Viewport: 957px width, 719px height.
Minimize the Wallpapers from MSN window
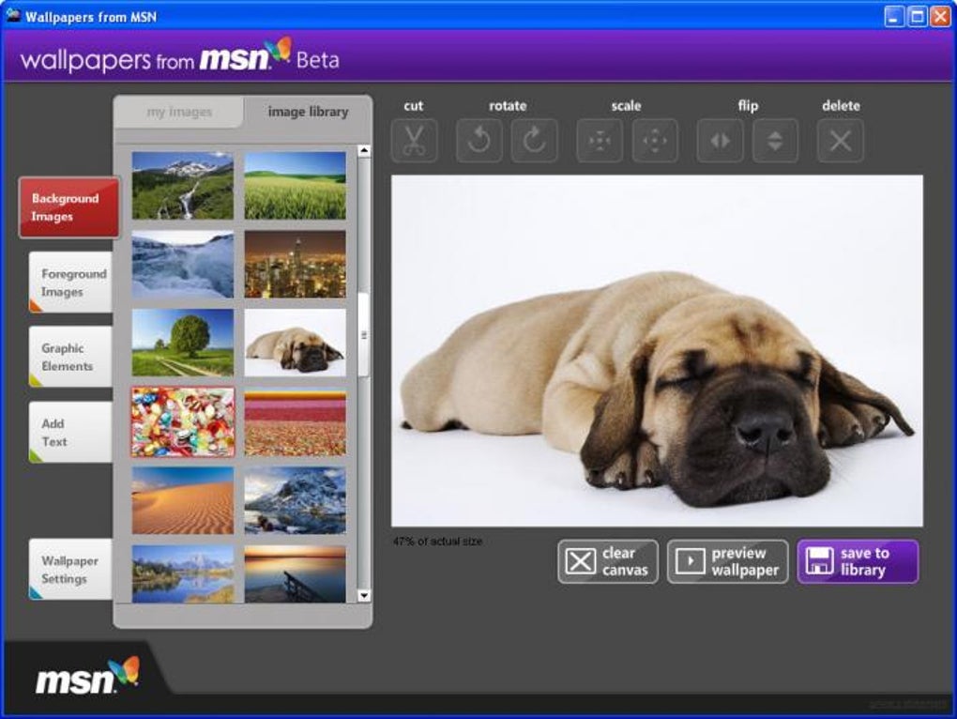tap(894, 17)
